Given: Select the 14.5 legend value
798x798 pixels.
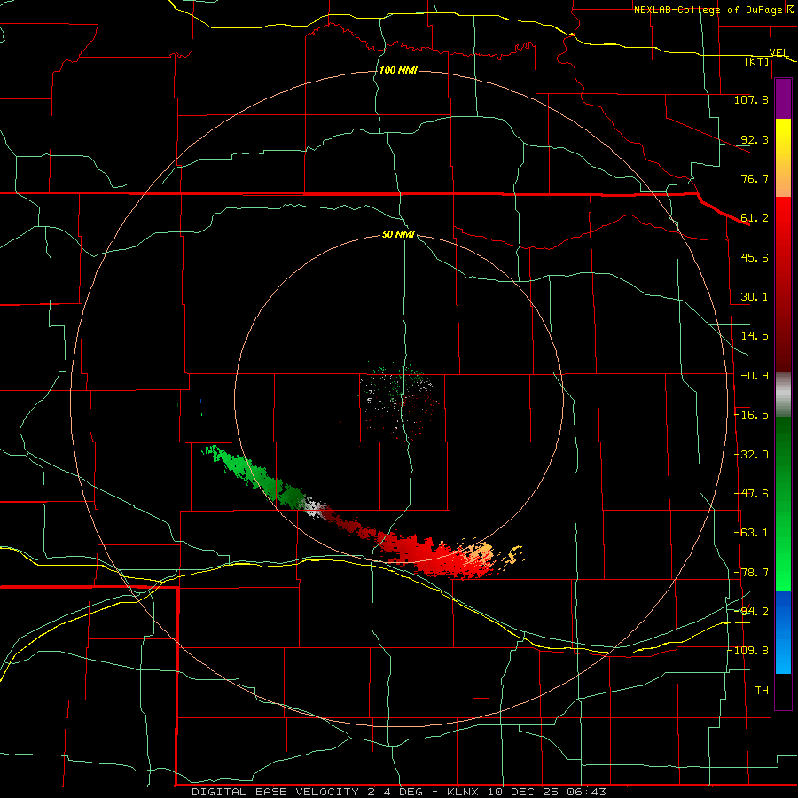Looking at the screenshot, I should coord(755,336).
